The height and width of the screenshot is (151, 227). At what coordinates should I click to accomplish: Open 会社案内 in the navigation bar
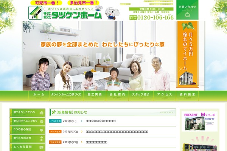(117, 96)
